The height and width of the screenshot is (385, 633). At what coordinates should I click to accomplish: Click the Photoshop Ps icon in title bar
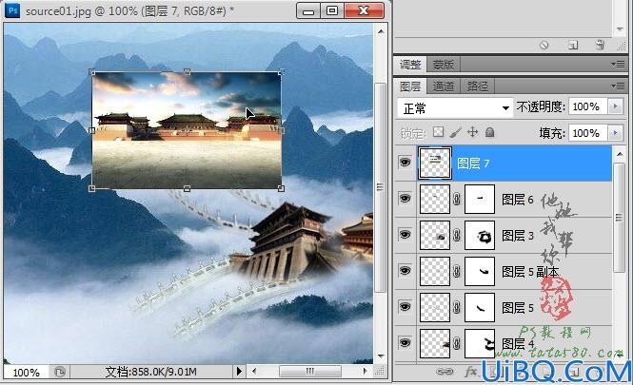(12, 10)
